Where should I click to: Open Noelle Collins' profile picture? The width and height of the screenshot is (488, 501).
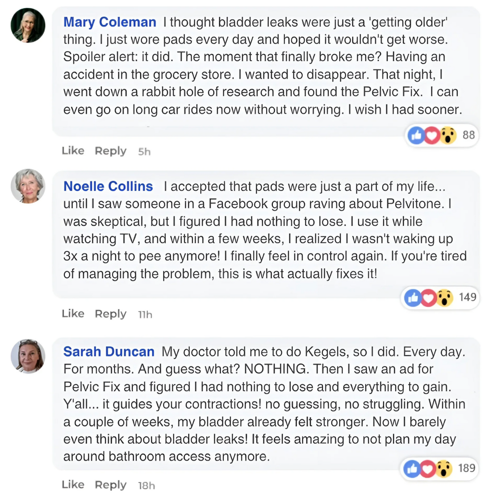tap(28, 186)
